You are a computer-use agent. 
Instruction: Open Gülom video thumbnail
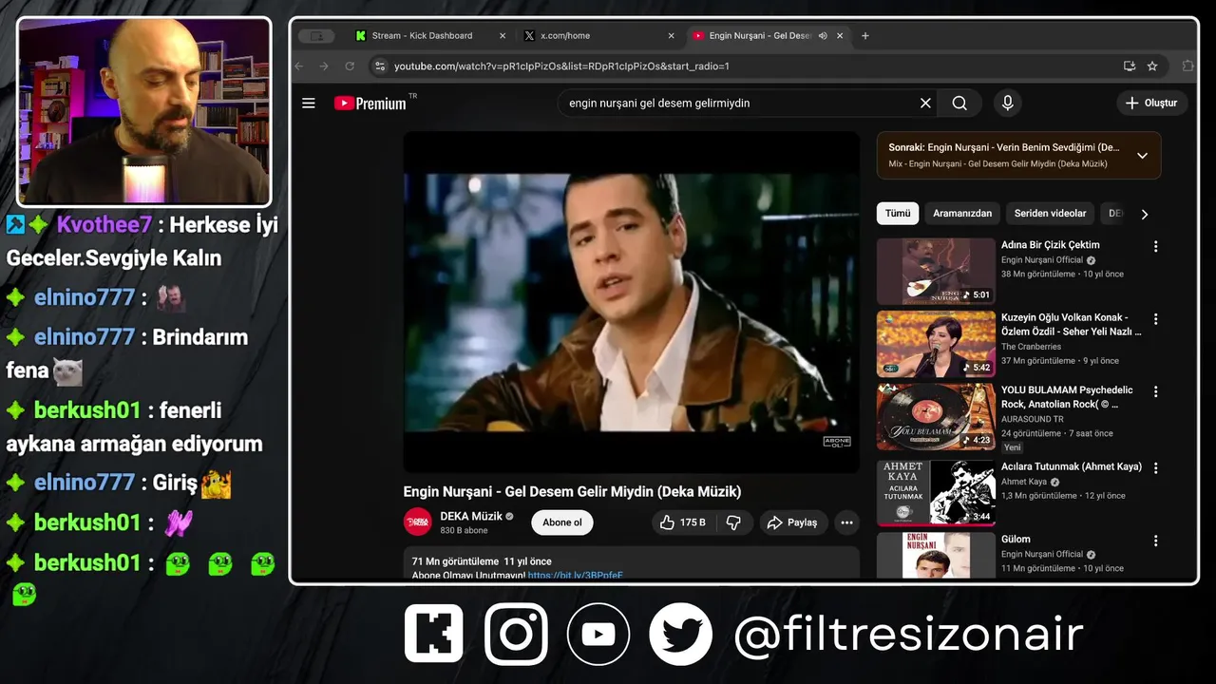click(x=936, y=556)
